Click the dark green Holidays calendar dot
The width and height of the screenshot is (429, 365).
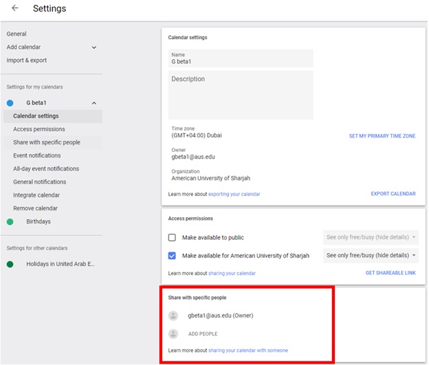point(10,265)
